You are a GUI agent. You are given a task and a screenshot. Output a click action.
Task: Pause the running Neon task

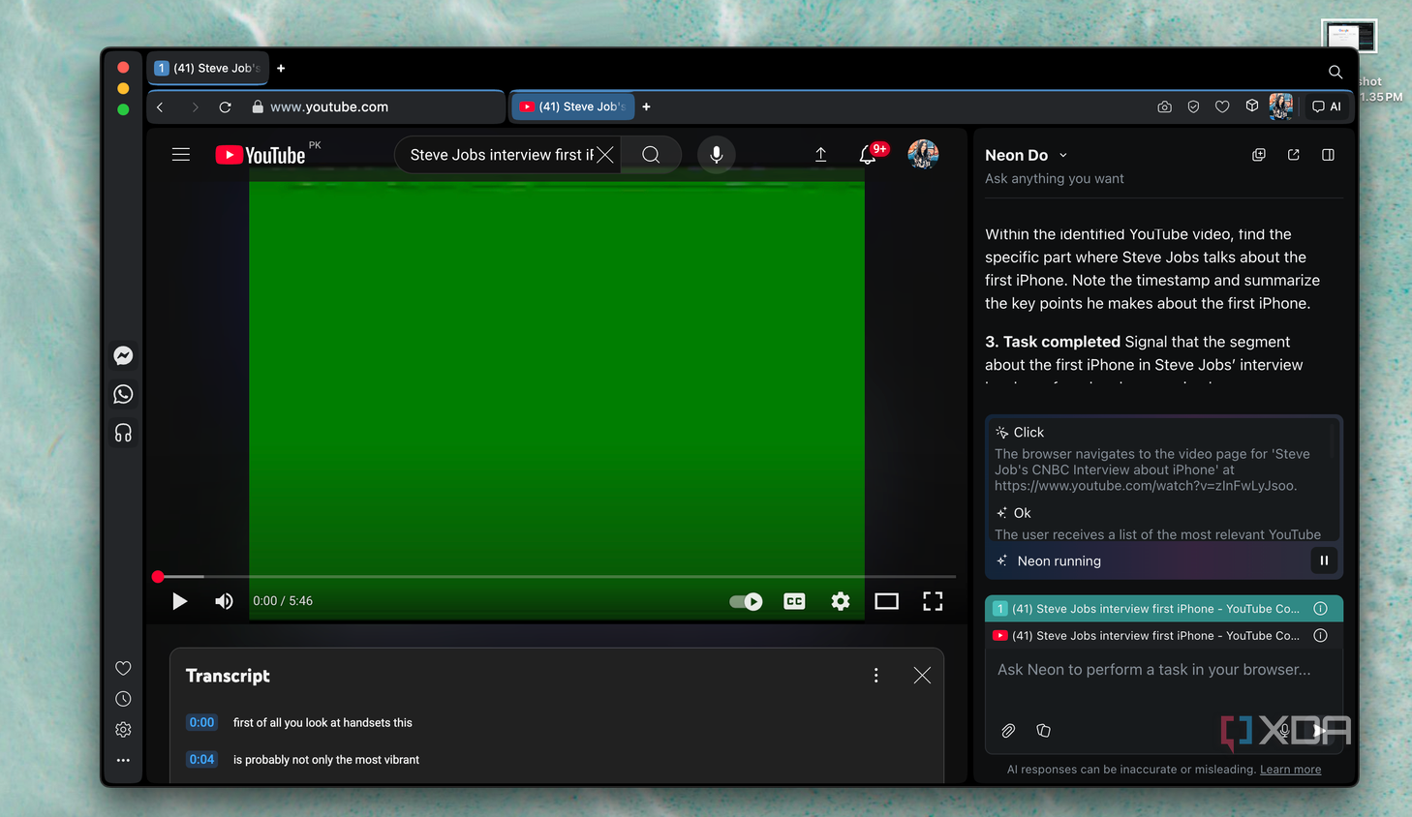1324,560
